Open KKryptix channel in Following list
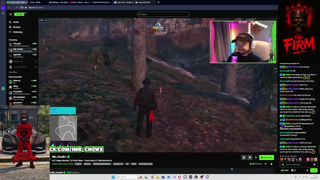Image resolution: width=320 pixels, height=180 pixels. click(x=22, y=45)
